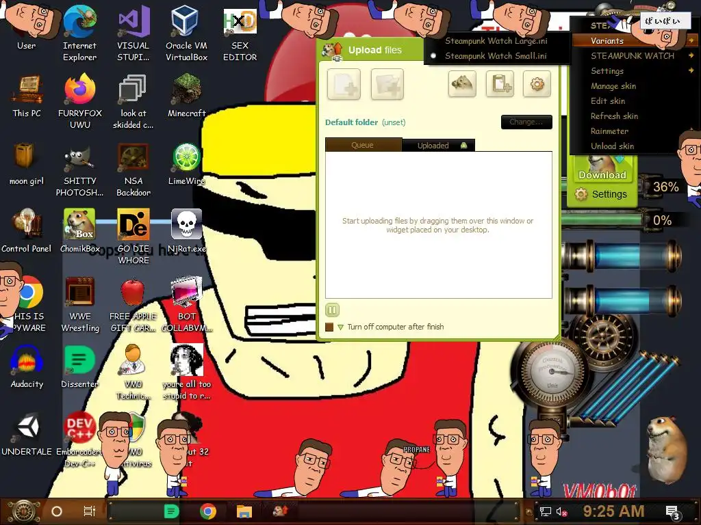Open Cortana circle on taskbar
The width and height of the screenshot is (701, 525).
tap(57, 511)
